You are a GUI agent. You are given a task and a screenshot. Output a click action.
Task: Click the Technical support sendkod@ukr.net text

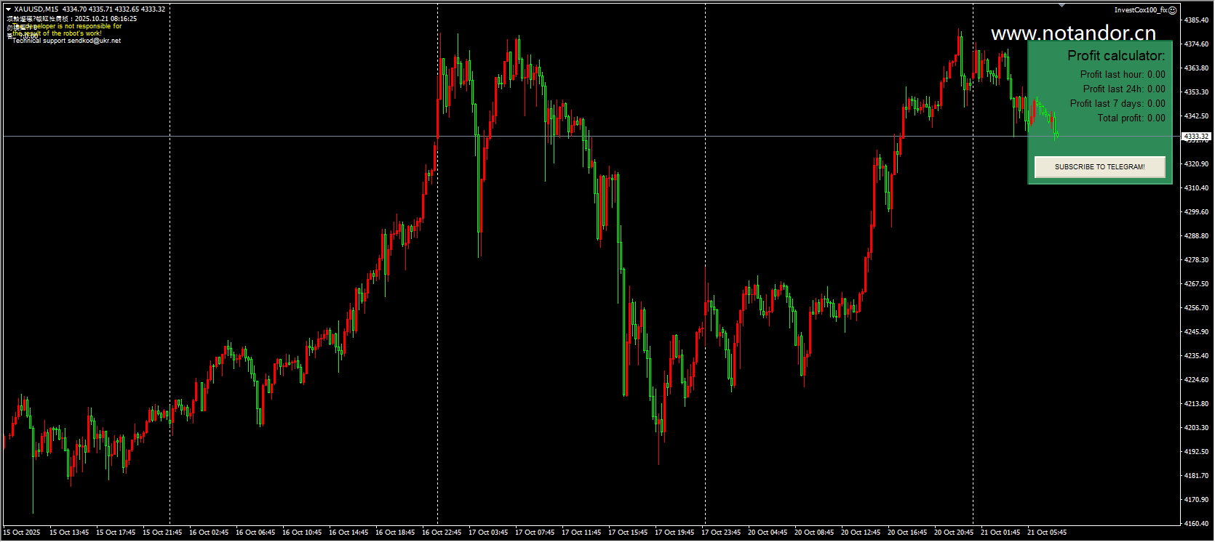point(66,41)
